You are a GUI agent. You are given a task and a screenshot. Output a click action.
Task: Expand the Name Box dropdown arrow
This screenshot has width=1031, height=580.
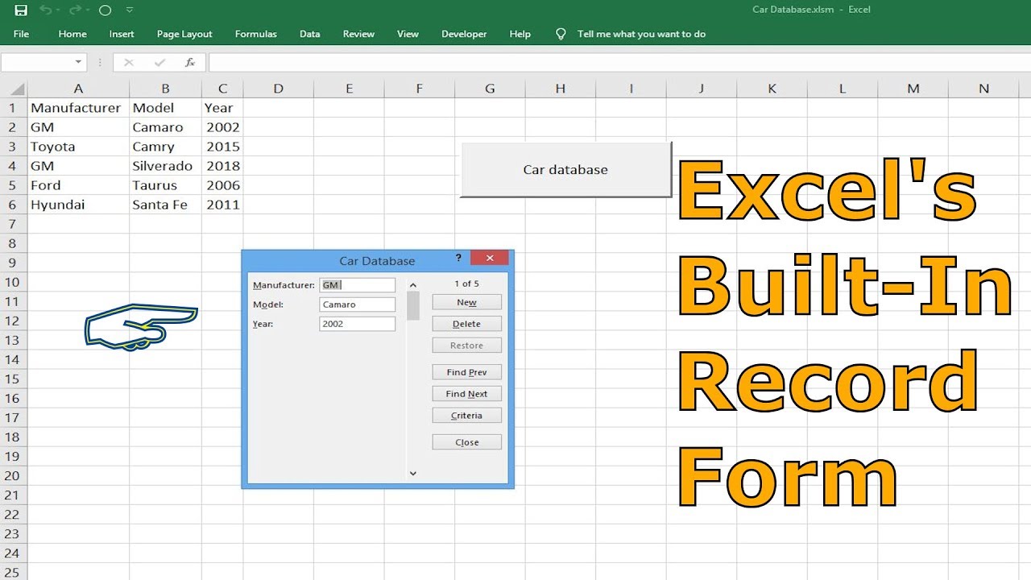point(78,62)
